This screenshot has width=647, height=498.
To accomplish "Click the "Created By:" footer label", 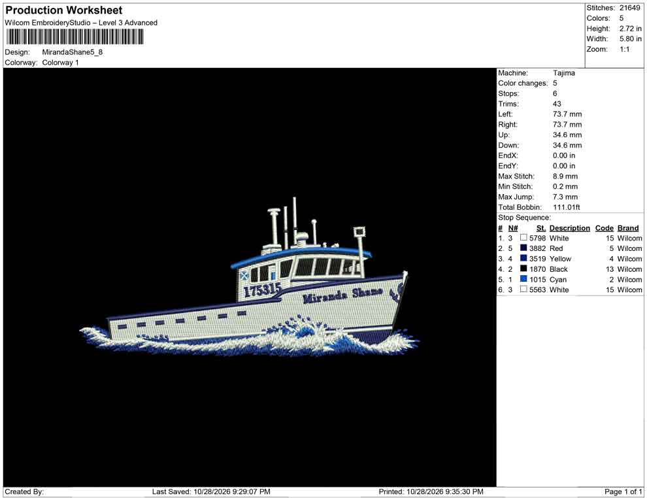I will [24, 491].
